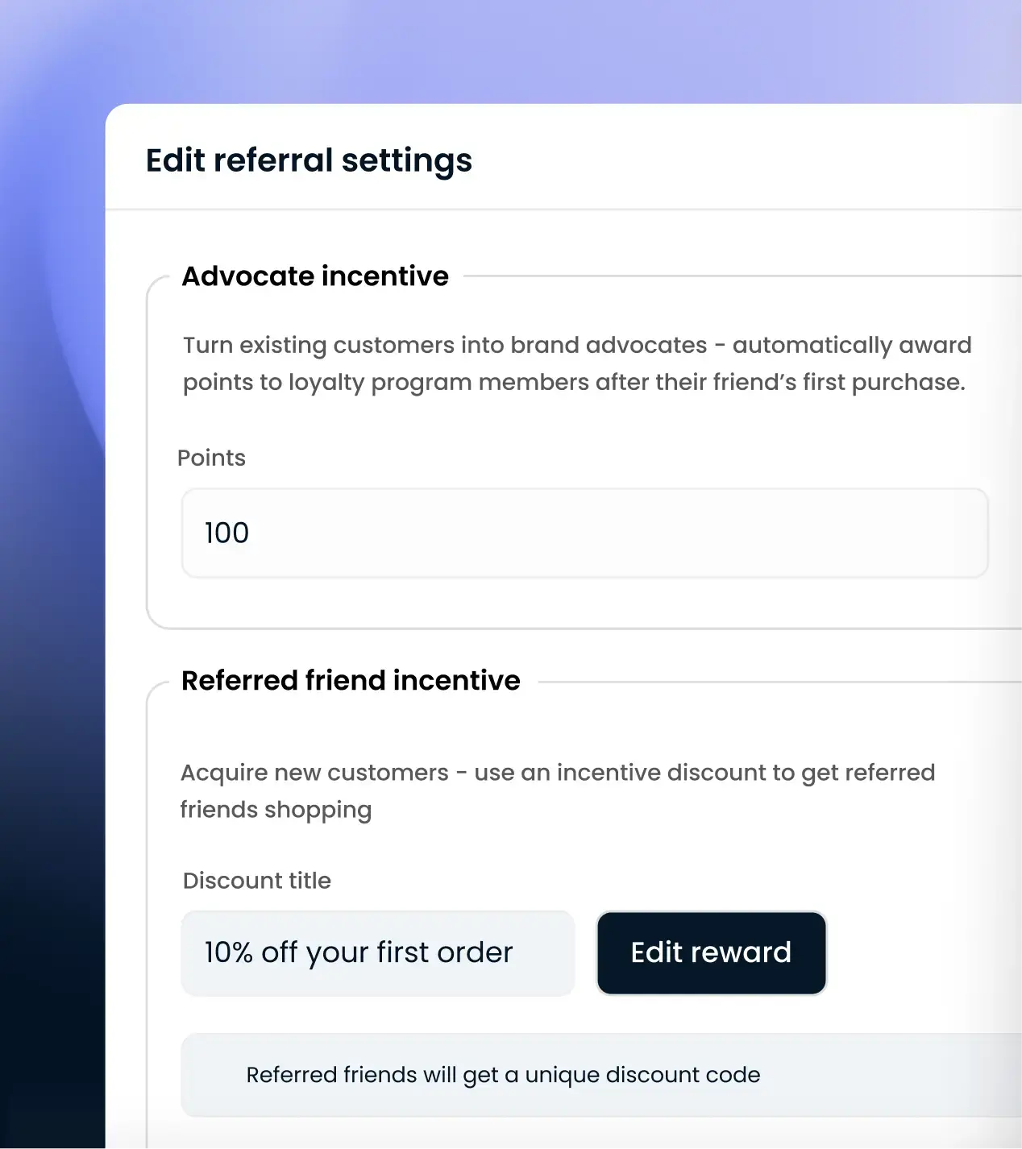Select the text 10% off your first order
The width and height of the screenshot is (1022, 1149).
[359, 952]
